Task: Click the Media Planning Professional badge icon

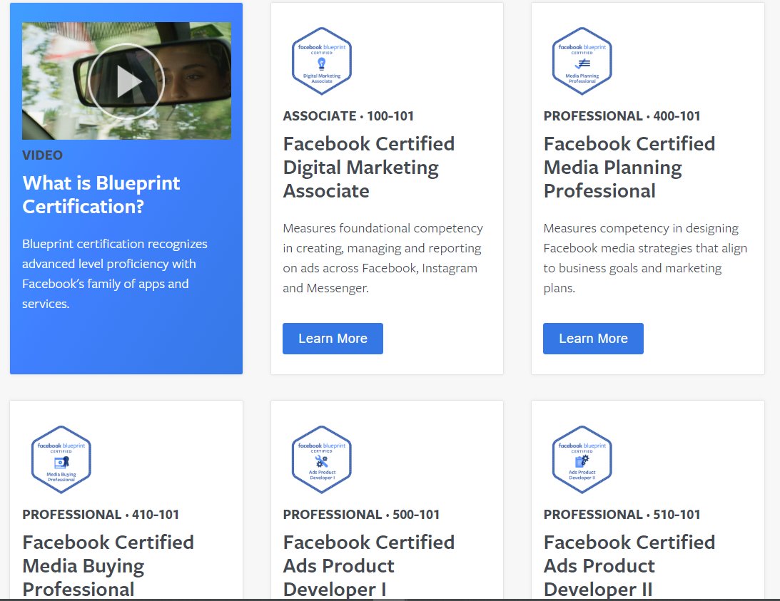Action: [x=582, y=61]
